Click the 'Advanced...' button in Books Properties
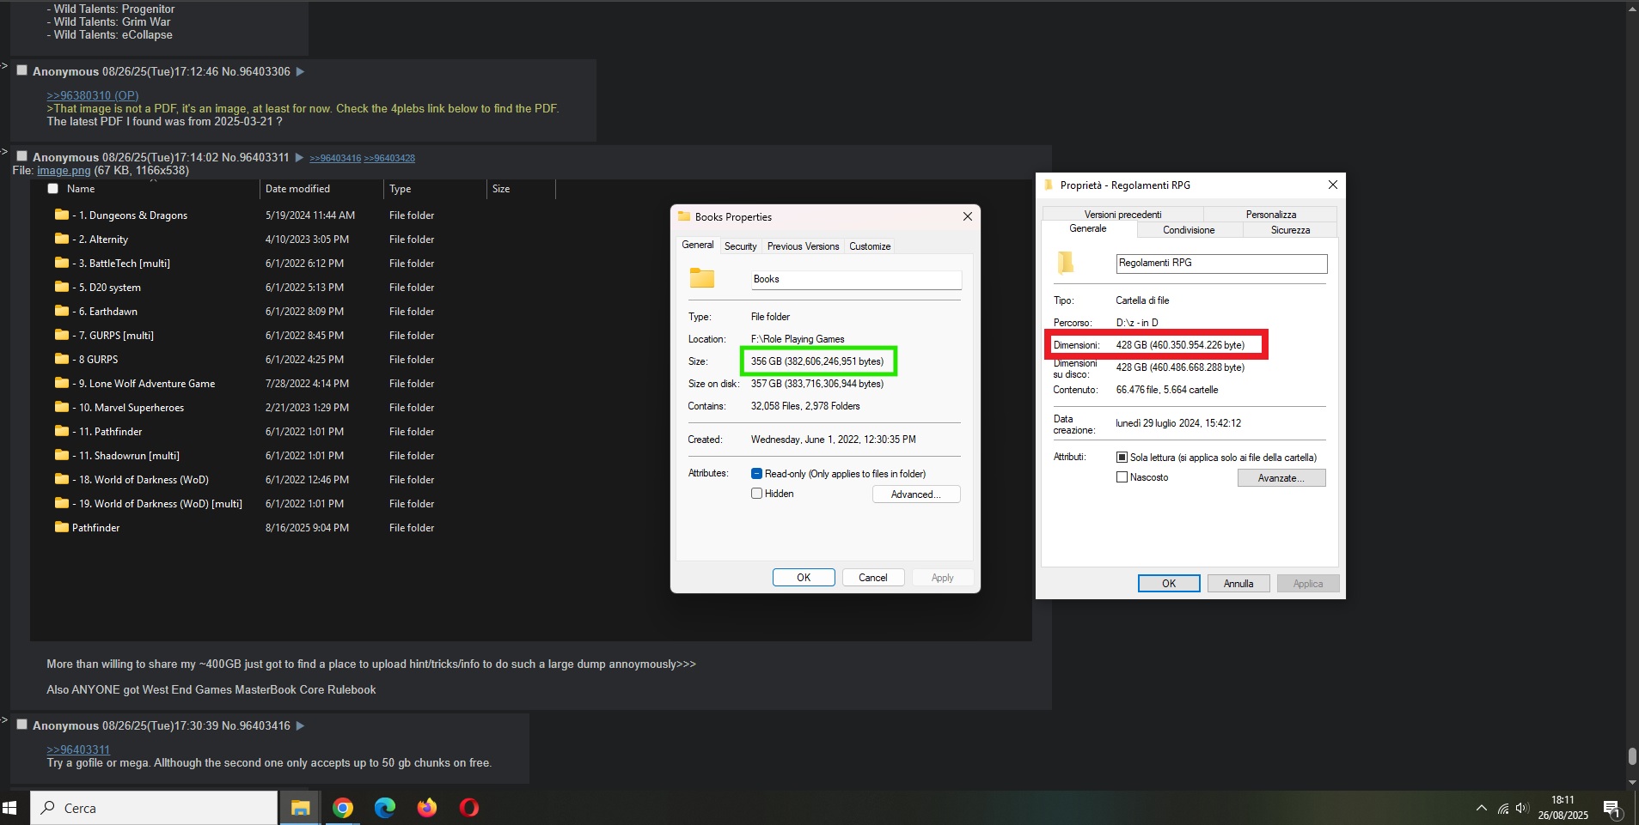This screenshot has width=1639, height=825. (916, 494)
